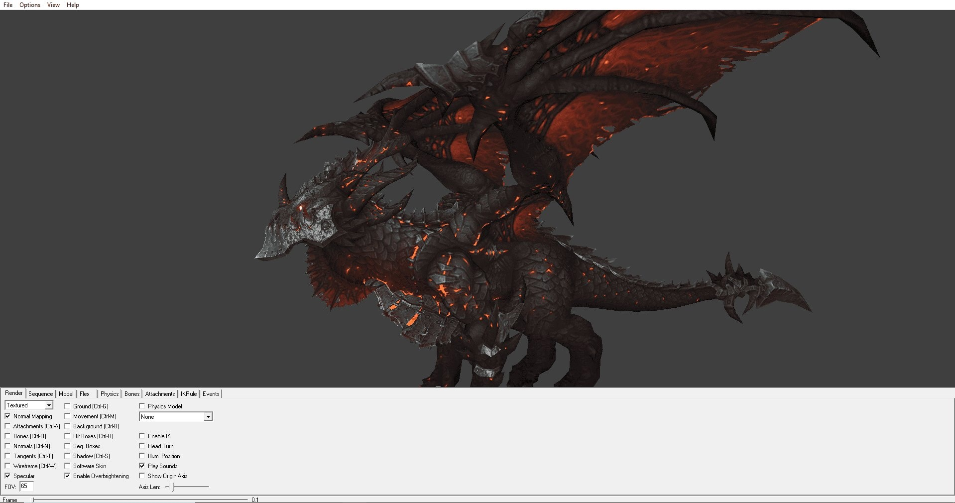Image resolution: width=955 pixels, height=503 pixels.
Task: Switch to the Attachments tab
Action: 160,394
